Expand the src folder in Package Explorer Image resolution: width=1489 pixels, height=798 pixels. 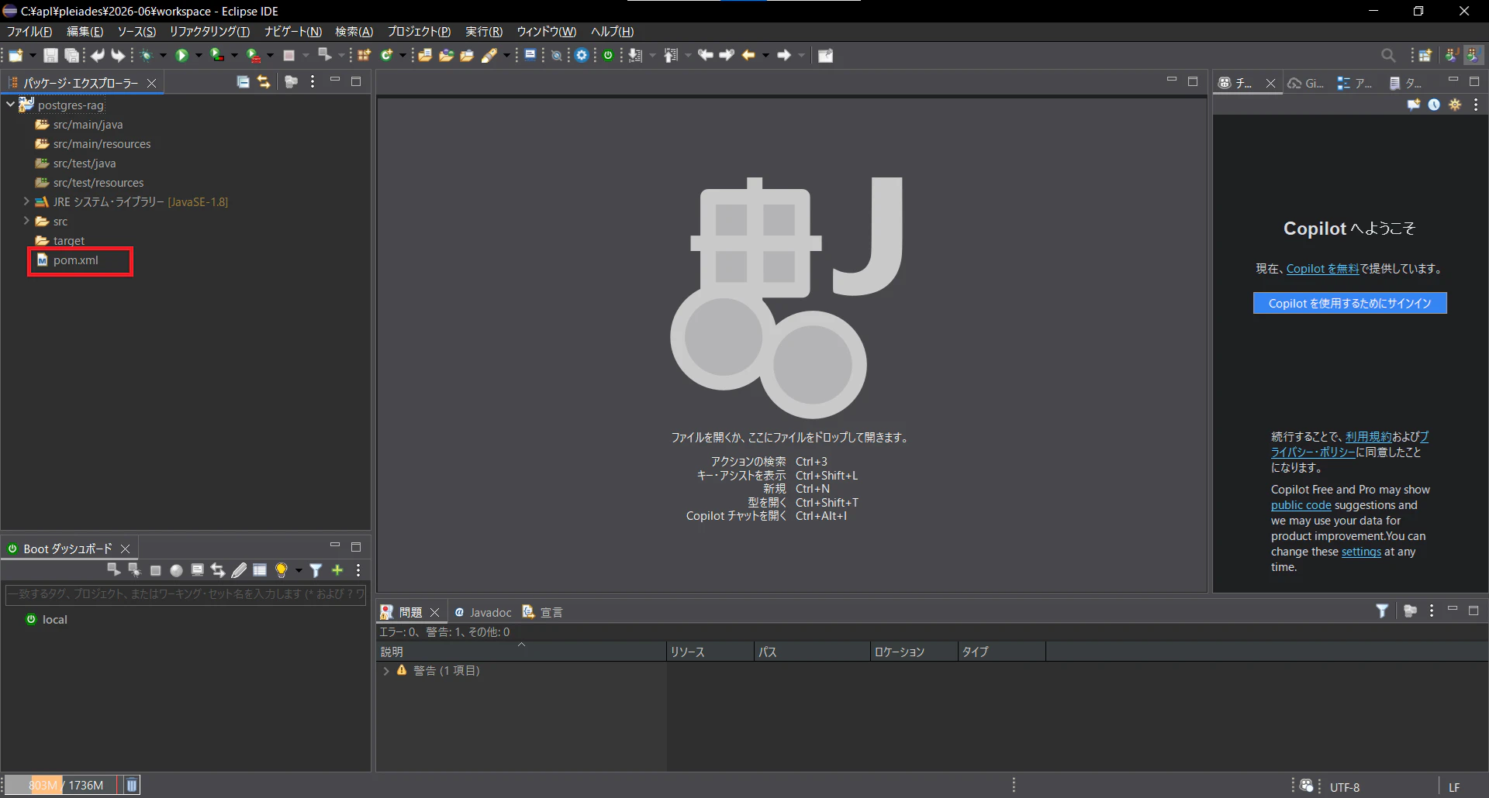[x=26, y=221]
